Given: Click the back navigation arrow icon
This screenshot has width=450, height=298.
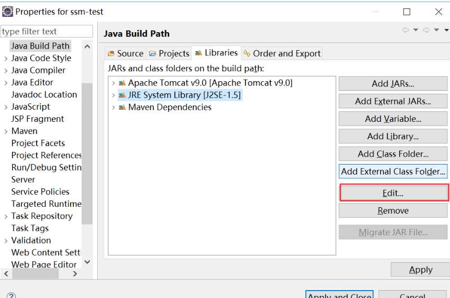Looking at the screenshot, I should [406, 30].
